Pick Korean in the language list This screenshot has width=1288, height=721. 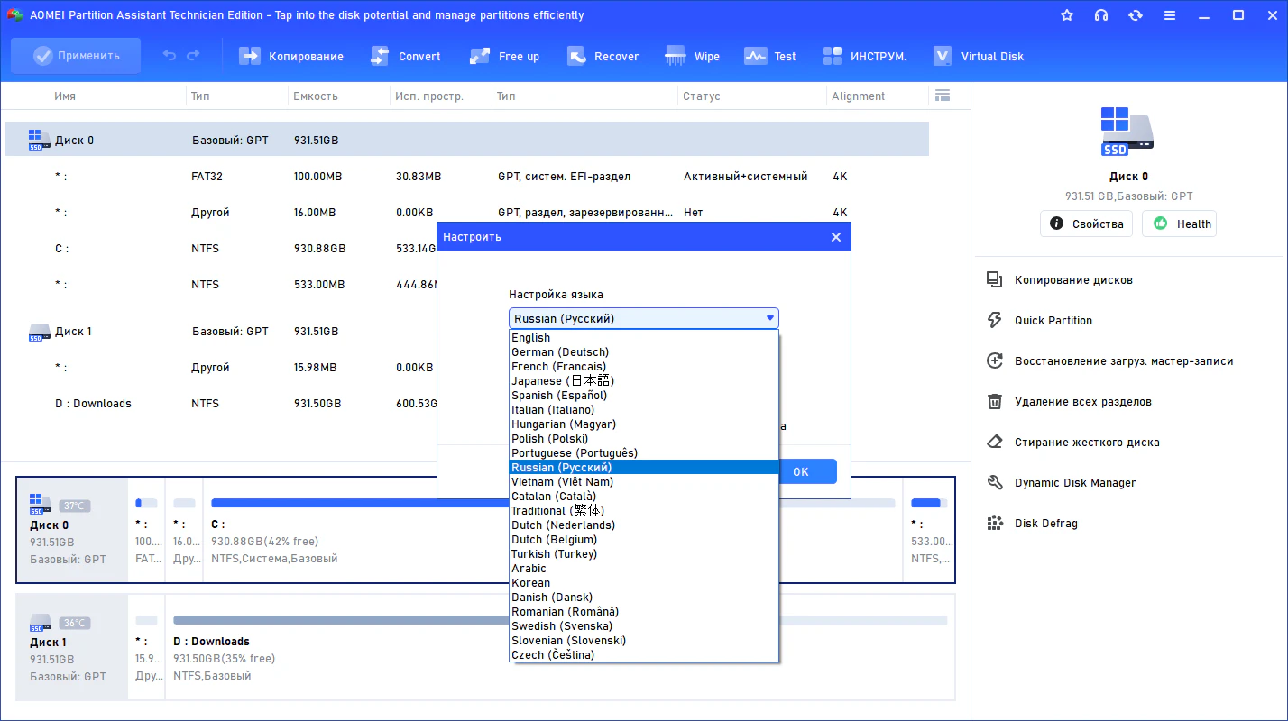coord(530,583)
